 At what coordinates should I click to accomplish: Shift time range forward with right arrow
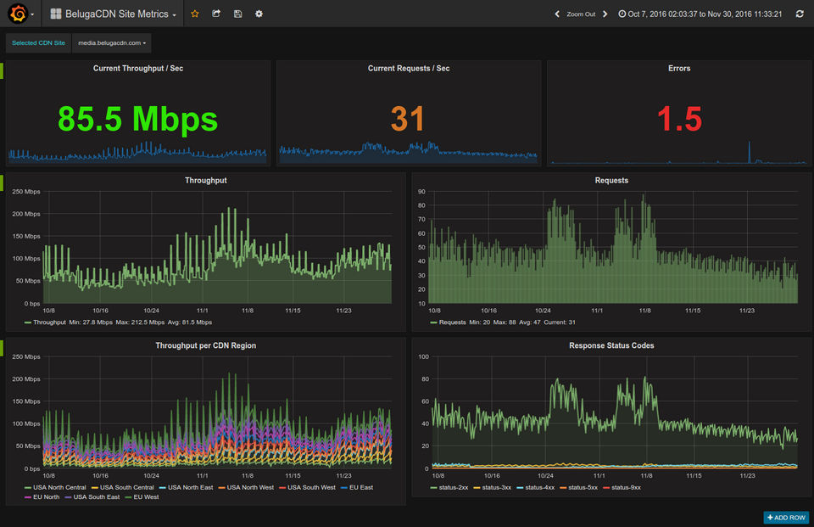pyautogui.click(x=605, y=14)
